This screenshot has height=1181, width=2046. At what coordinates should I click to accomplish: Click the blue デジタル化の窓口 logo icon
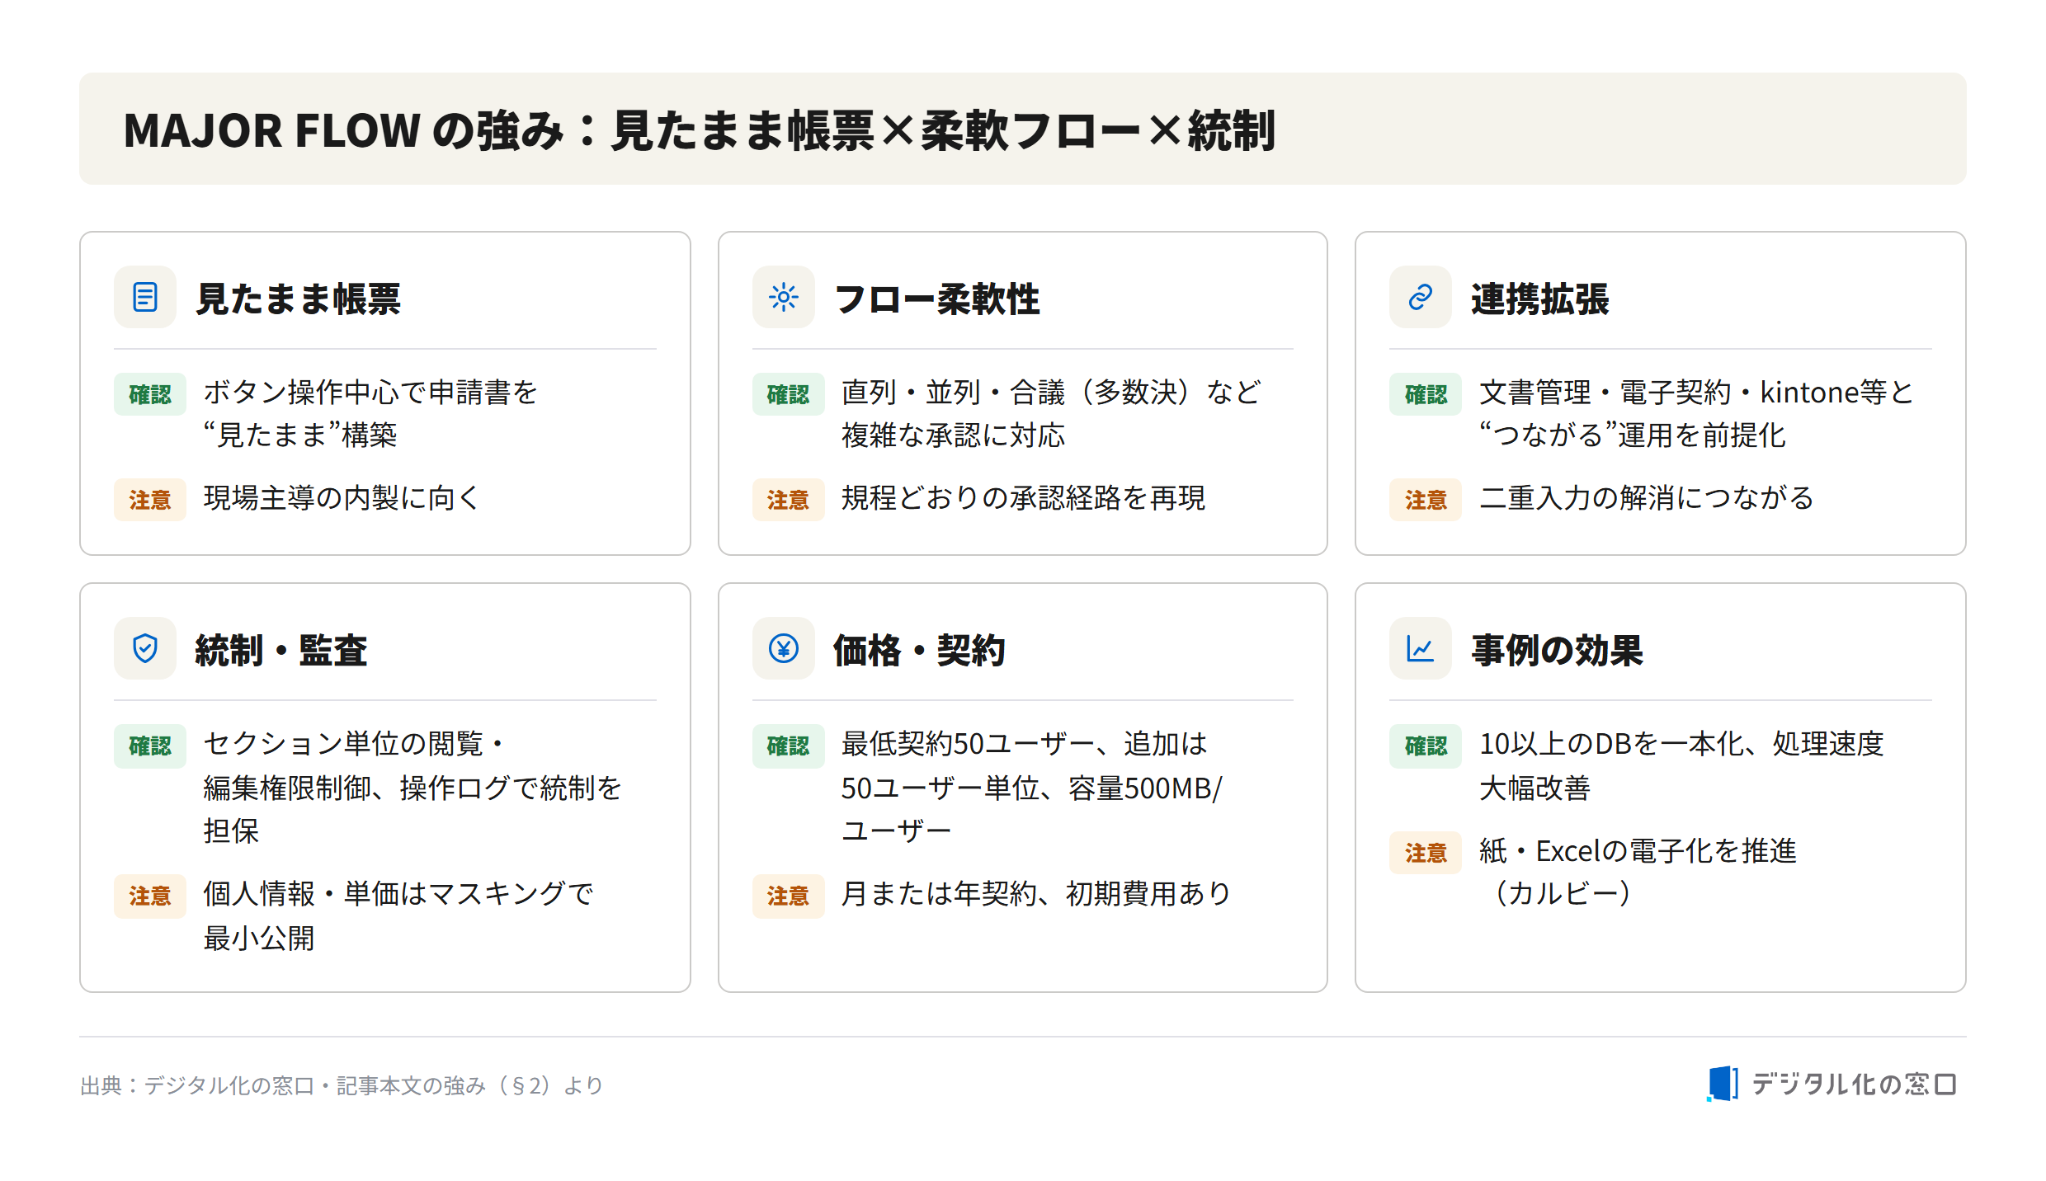click(x=1723, y=1083)
